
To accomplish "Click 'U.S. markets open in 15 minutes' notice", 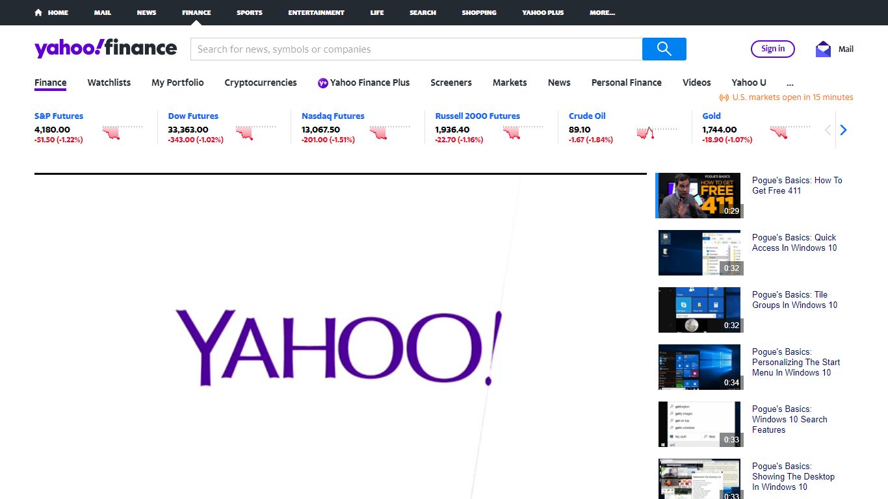I will coord(786,97).
